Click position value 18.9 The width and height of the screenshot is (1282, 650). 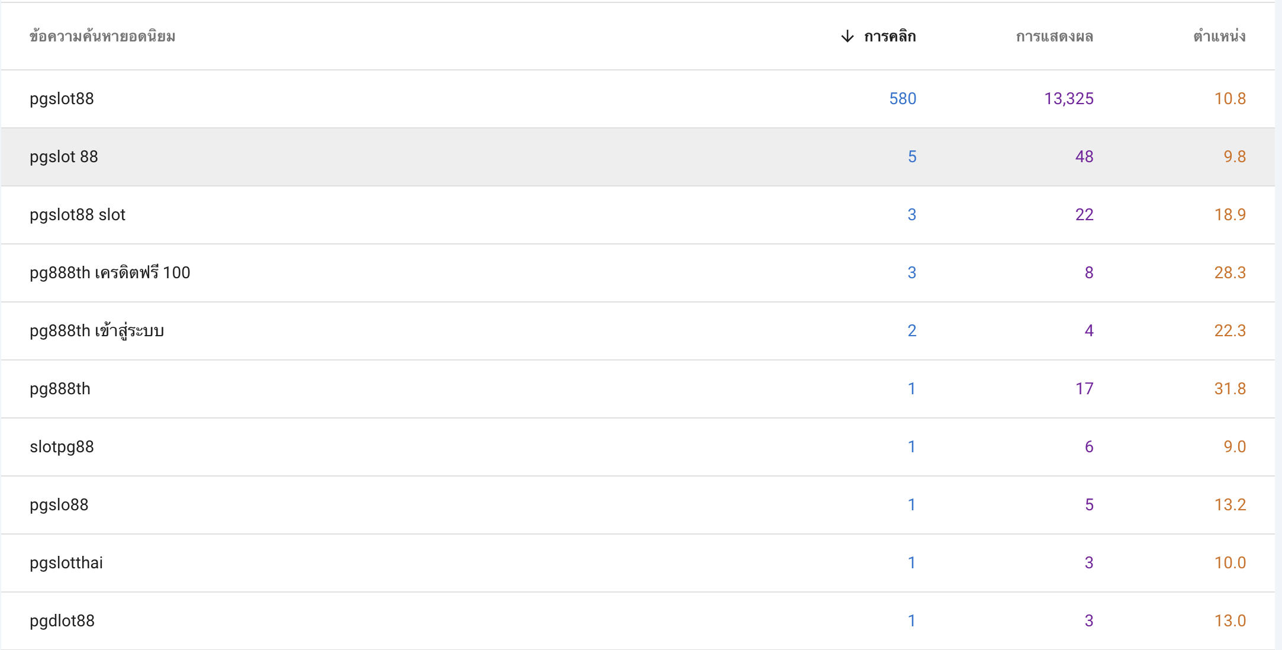(x=1230, y=215)
